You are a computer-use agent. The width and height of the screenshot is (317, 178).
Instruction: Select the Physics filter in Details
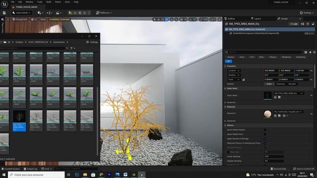[272, 57]
